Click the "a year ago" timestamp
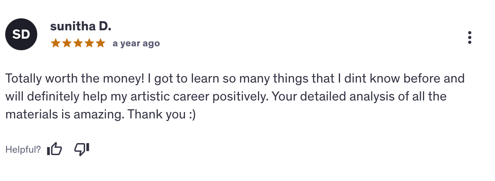Image resolution: width=495 pixels, height=181 pixels. 136,43
